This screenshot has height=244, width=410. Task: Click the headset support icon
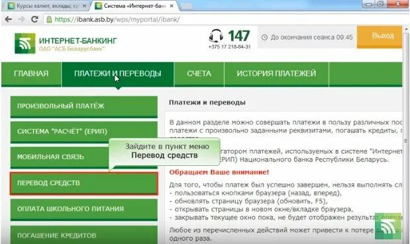point(216,36)
